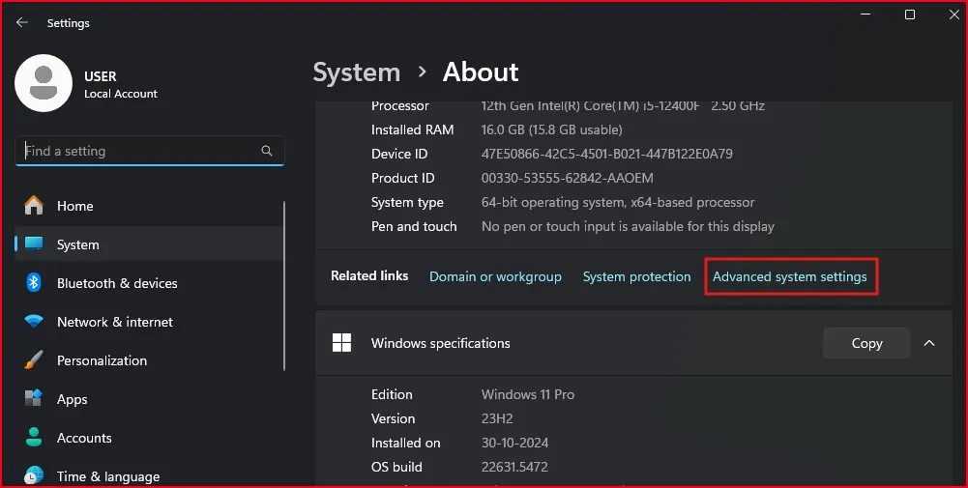Click the Accounts person icon
The height and width of the screenshot is (488, 968).
click(x=34, y=438)
